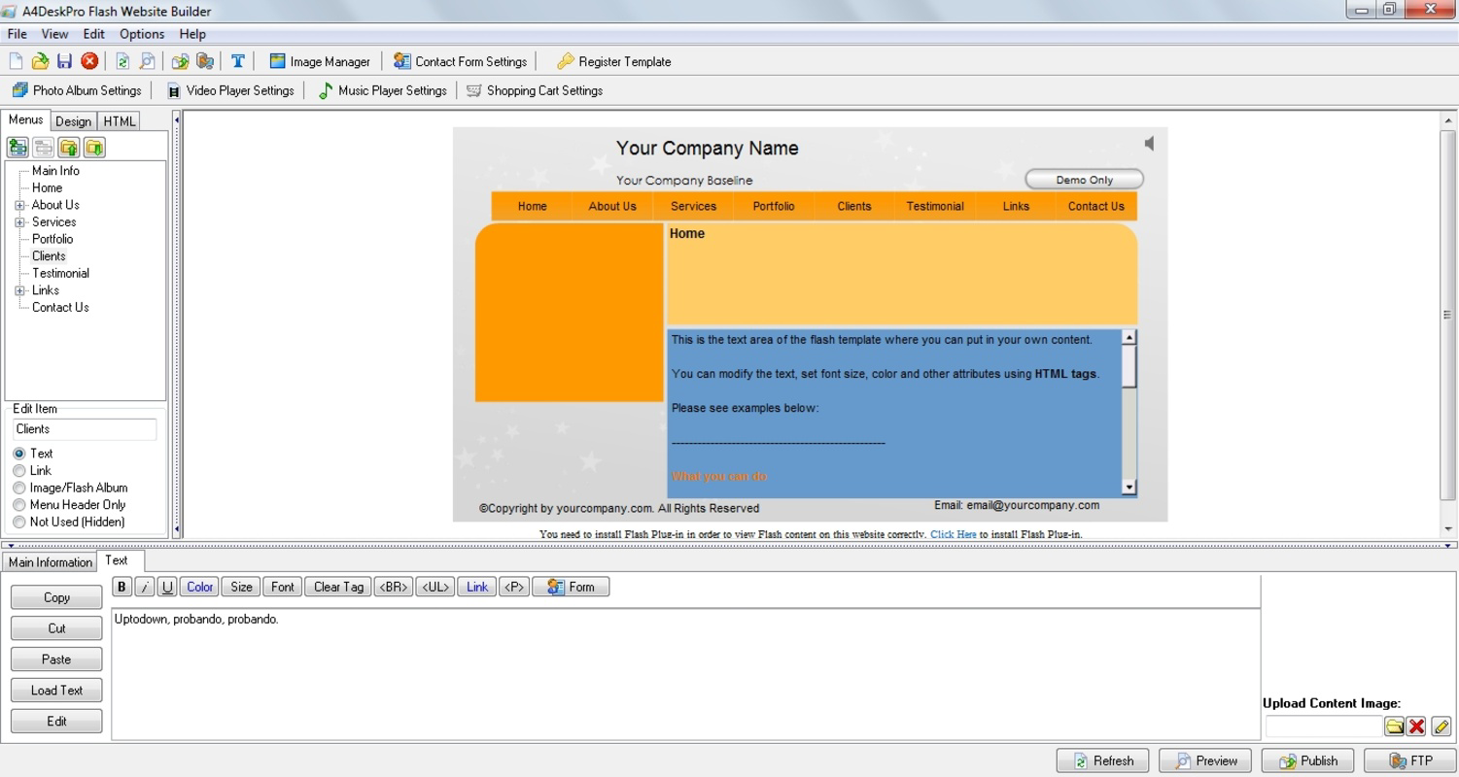Open the Edit menu
The height and width of the screenshot is (777, 1459).
point(93,34)
